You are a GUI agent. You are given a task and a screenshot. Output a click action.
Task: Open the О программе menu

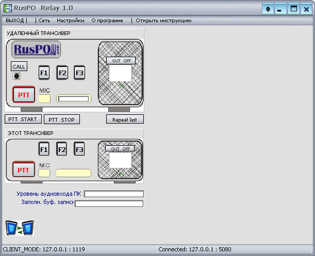[107, 21]
